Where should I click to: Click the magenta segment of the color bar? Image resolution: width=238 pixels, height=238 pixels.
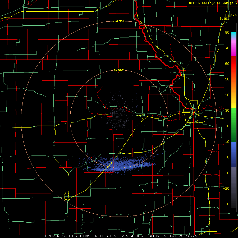pyautogui.click(x=234, y=49)
